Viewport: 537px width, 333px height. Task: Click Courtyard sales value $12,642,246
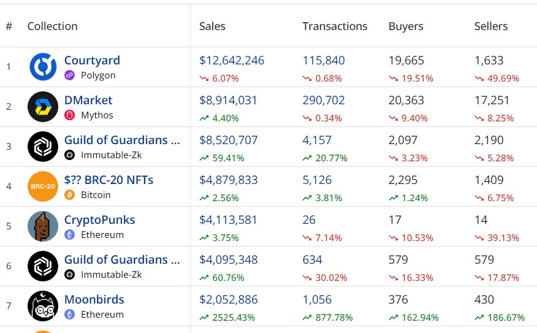tap(232, 61)
